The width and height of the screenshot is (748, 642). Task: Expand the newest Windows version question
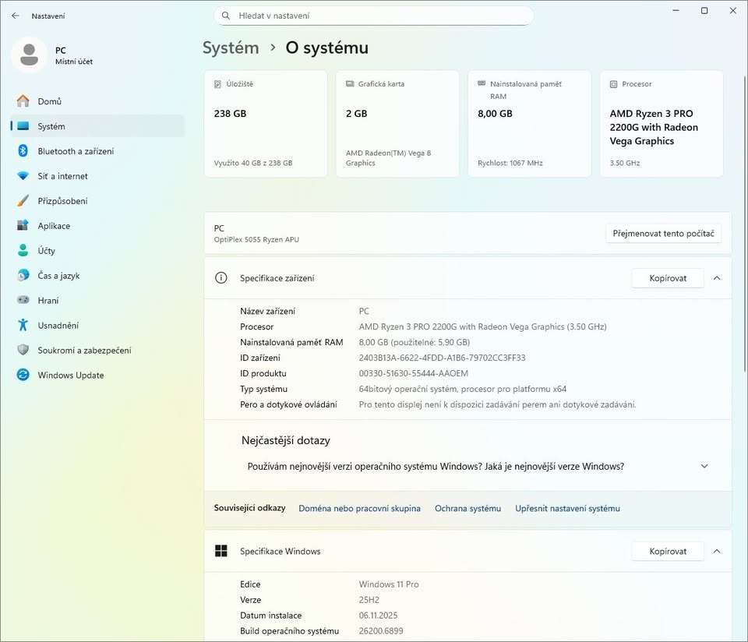704,467
